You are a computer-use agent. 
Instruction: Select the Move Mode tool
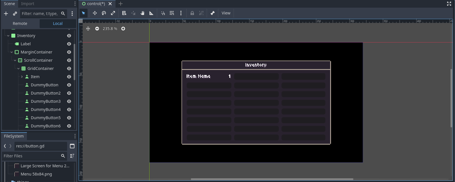coord(95,13)
